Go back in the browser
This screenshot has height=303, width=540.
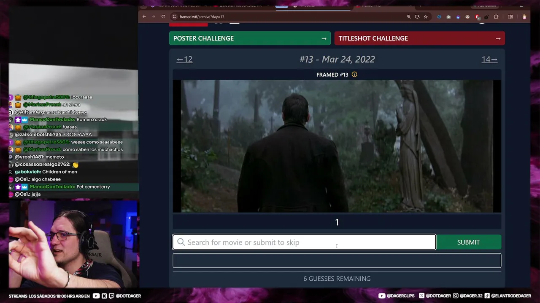144,17
